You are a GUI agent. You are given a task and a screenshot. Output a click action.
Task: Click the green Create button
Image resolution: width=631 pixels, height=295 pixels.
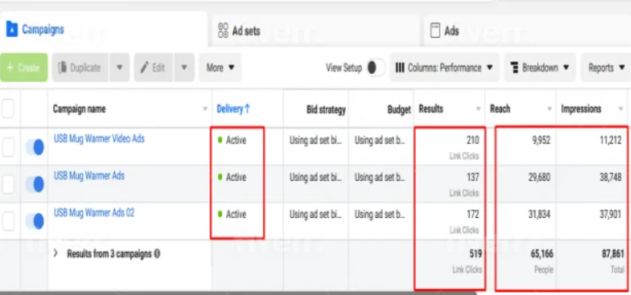24,67
